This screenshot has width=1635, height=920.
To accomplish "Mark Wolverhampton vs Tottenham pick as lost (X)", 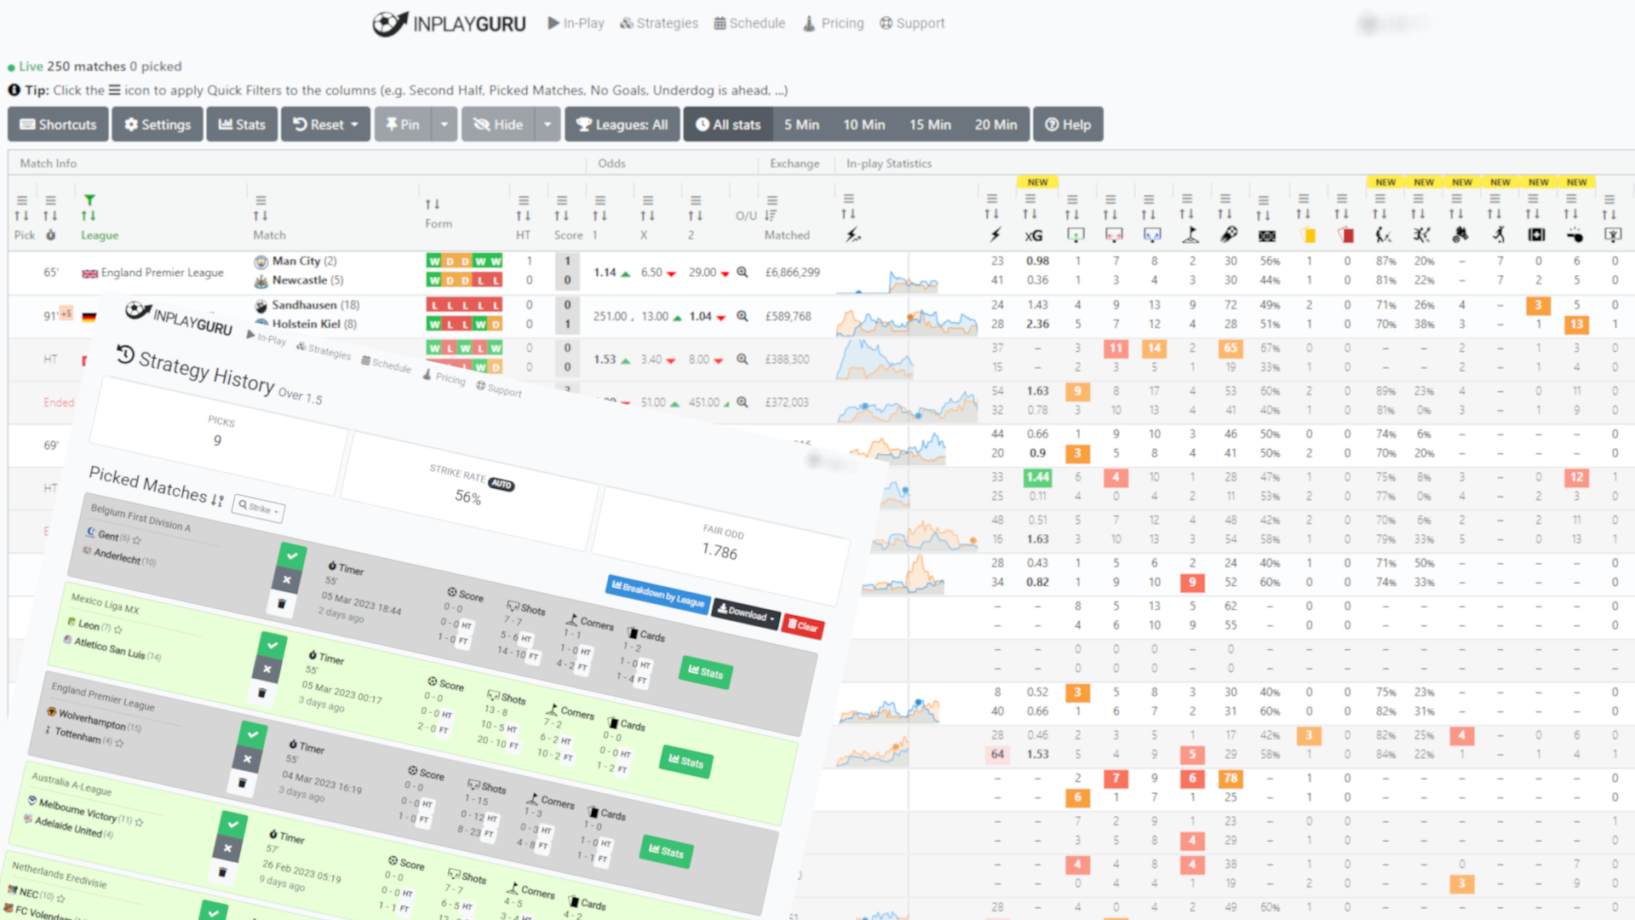I will pyautogui.click(x=247, y=758).
